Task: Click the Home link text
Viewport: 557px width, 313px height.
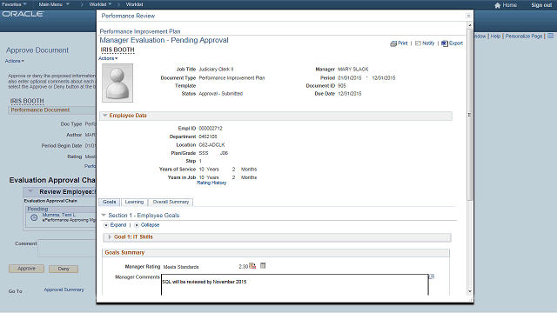Action: 510,5
